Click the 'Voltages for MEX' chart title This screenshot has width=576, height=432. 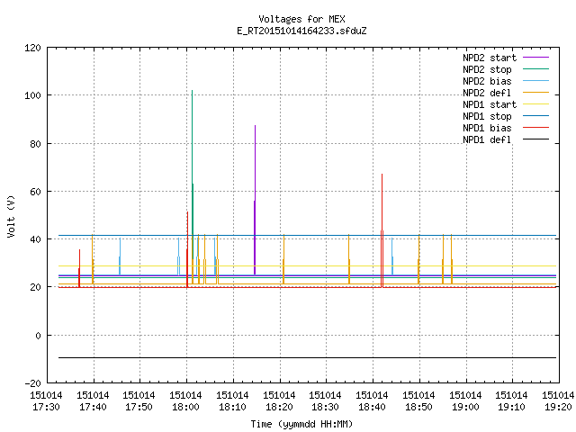301,19
